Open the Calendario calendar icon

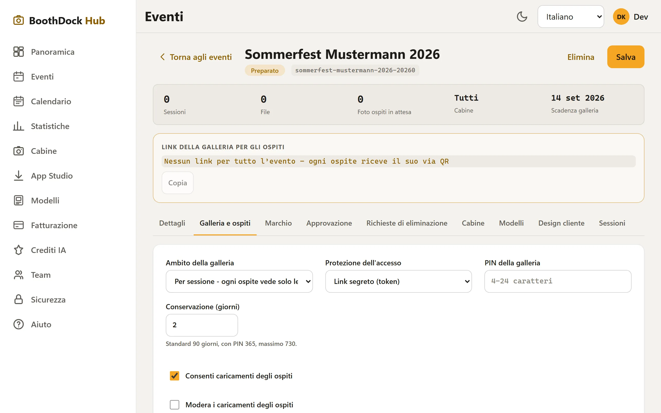pos(19,101)
